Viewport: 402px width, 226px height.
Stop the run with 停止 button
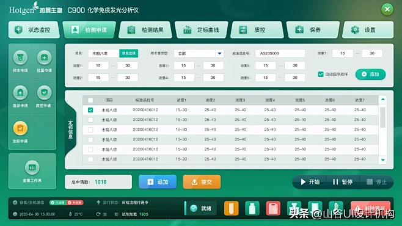(376, 182)
